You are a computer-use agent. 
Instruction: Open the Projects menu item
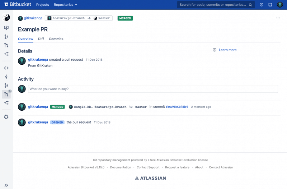(42, 5)
